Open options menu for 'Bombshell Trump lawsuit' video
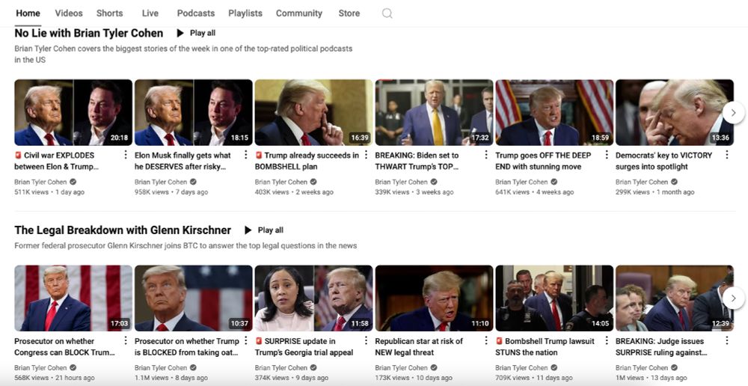This screenshot has width=748, height=386. click(607, 340)
